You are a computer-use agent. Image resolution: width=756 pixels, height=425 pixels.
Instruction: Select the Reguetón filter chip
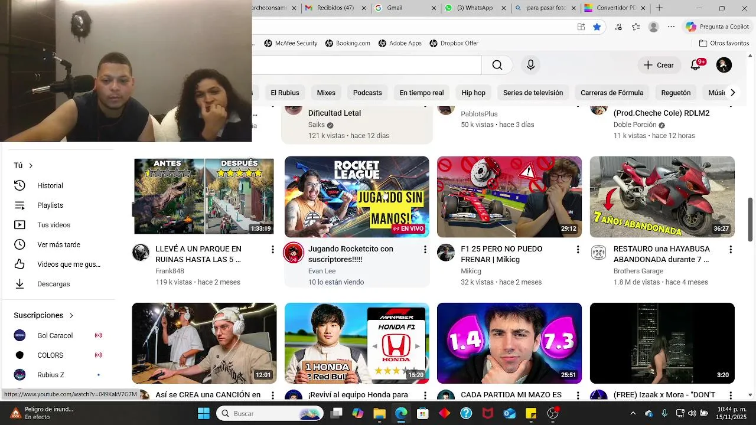click(x=676, y=93)
